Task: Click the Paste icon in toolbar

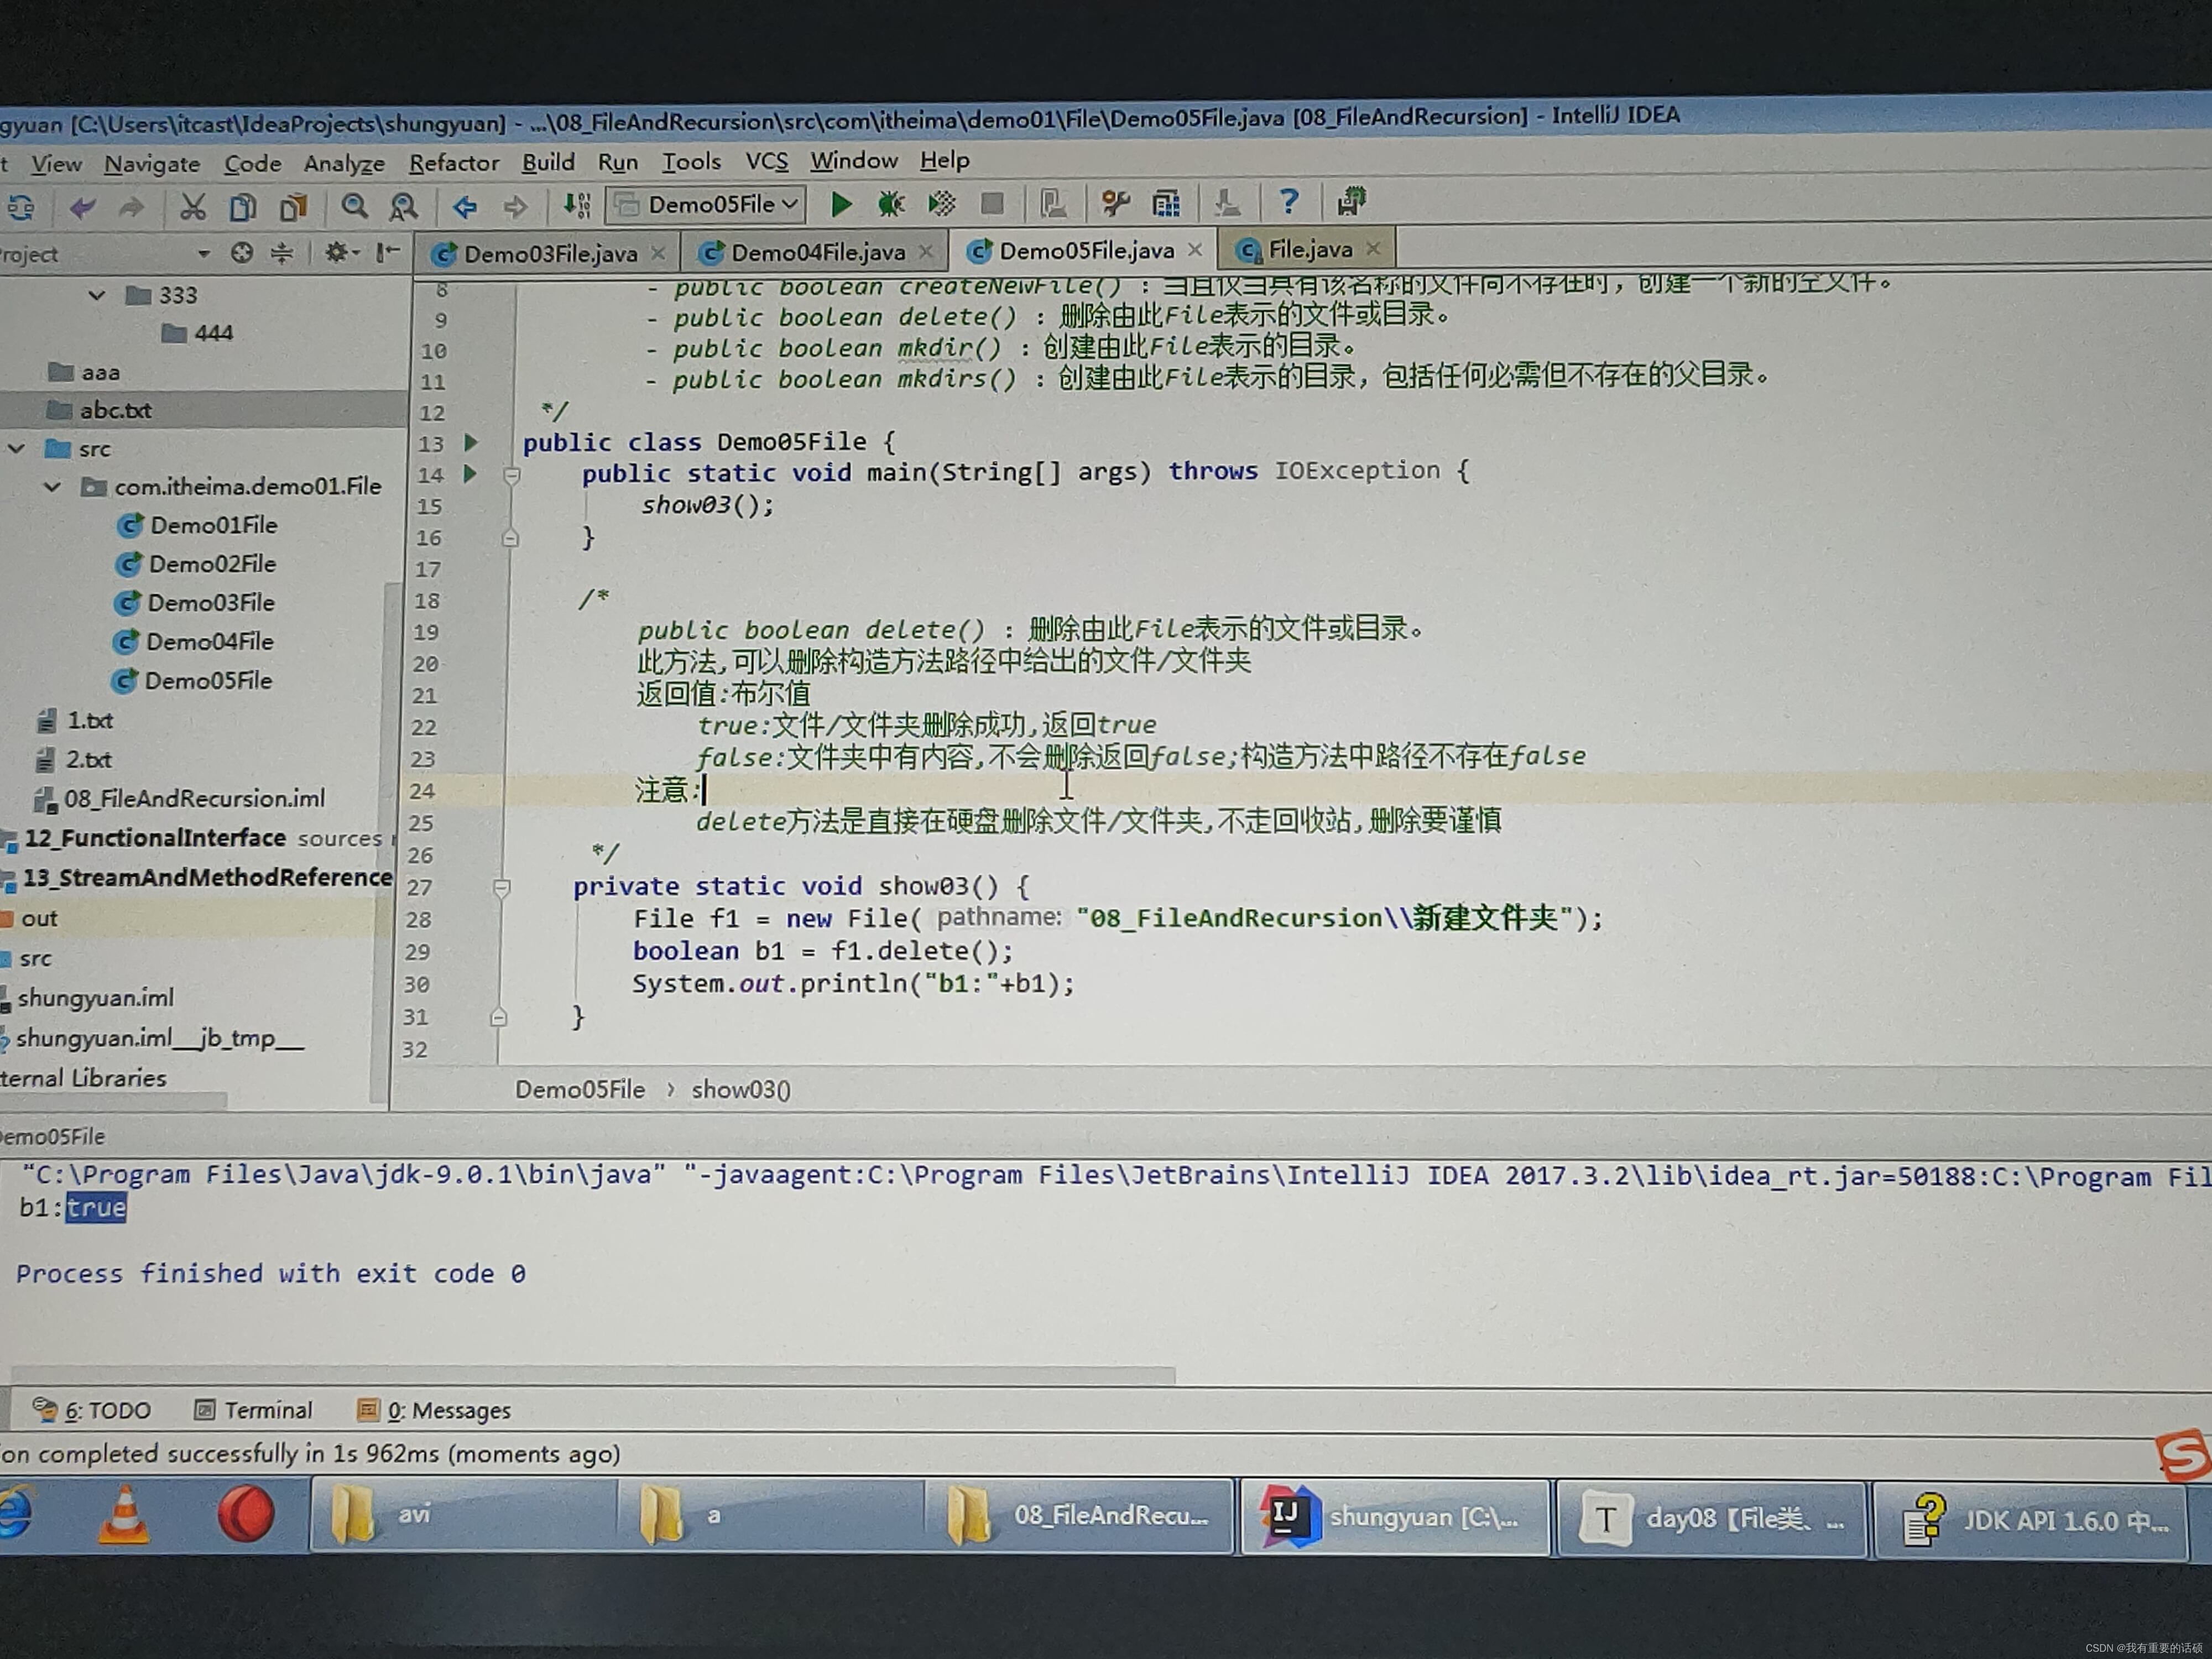Action: tap(293, 207)
